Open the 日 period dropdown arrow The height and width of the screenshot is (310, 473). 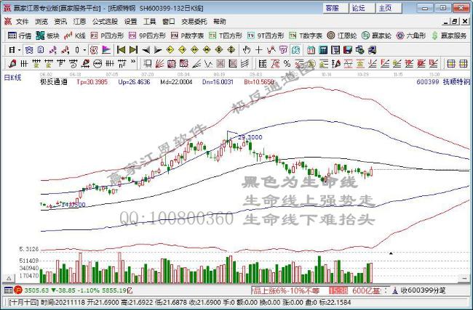[20, 50]
